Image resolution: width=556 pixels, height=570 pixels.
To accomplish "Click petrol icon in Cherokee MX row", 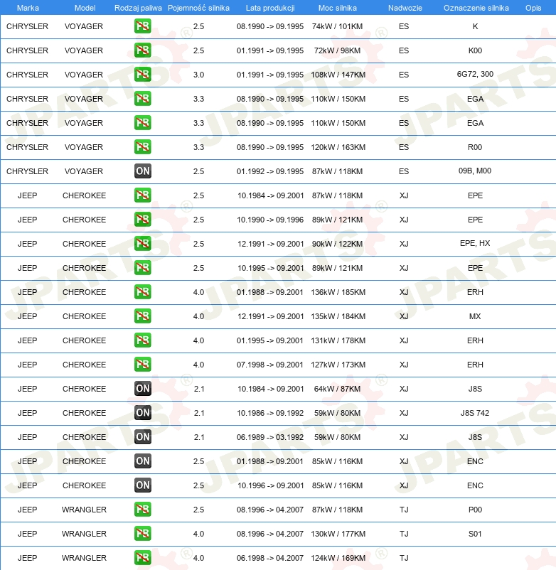I will [143, 316].
